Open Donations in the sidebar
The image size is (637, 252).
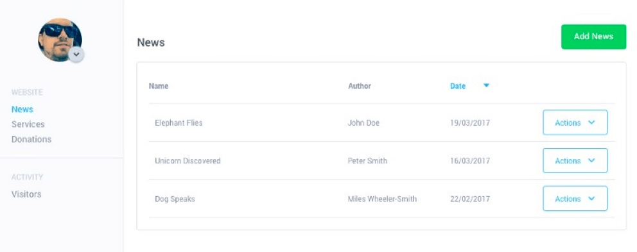(31, 139)
